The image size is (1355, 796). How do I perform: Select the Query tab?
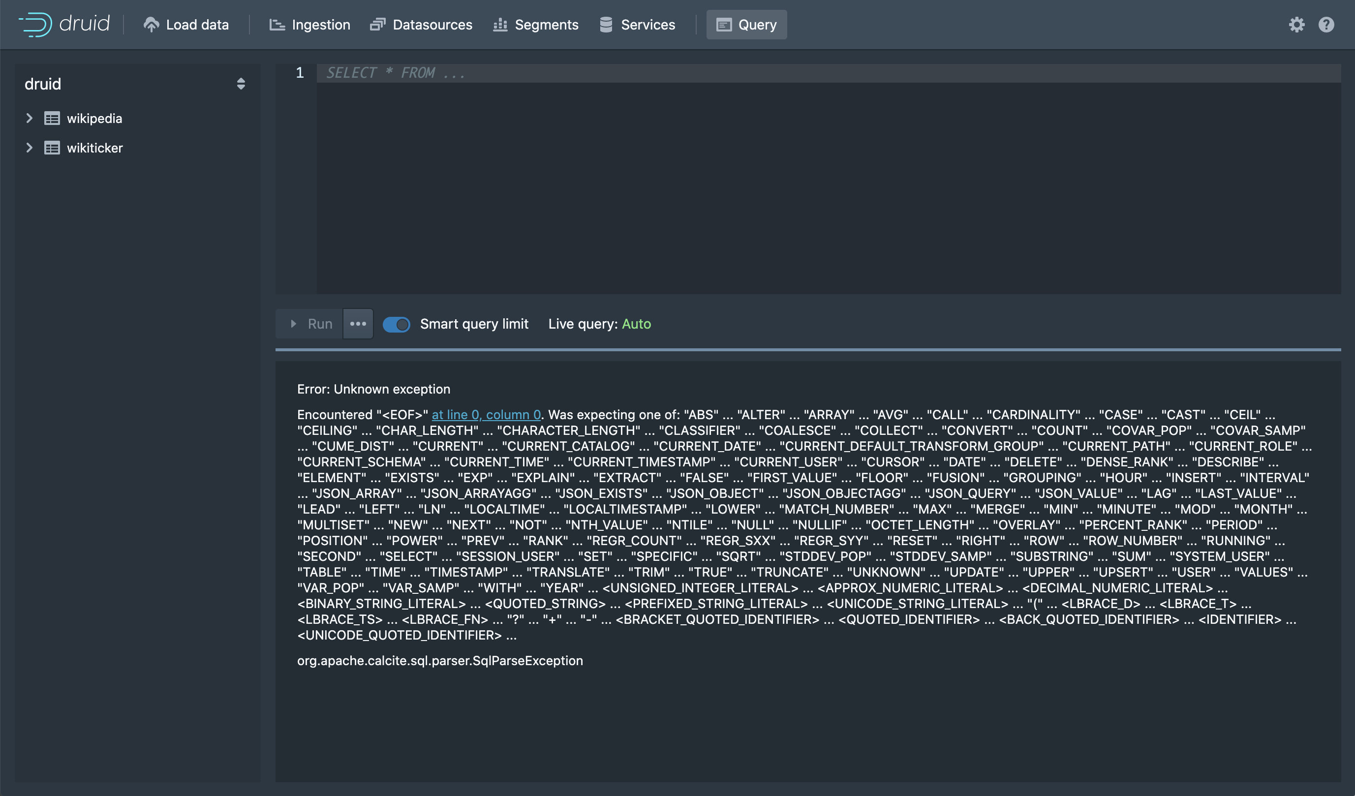point(746,25)
